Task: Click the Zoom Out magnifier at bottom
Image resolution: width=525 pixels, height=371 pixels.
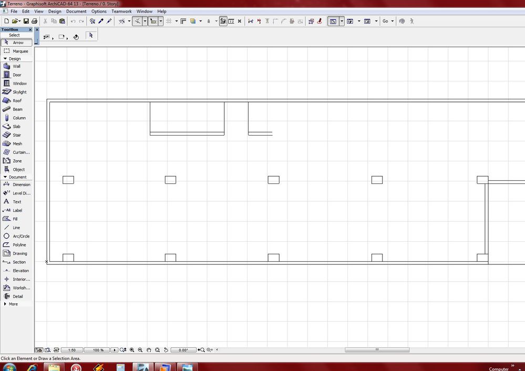Action: tap(140, 350)
